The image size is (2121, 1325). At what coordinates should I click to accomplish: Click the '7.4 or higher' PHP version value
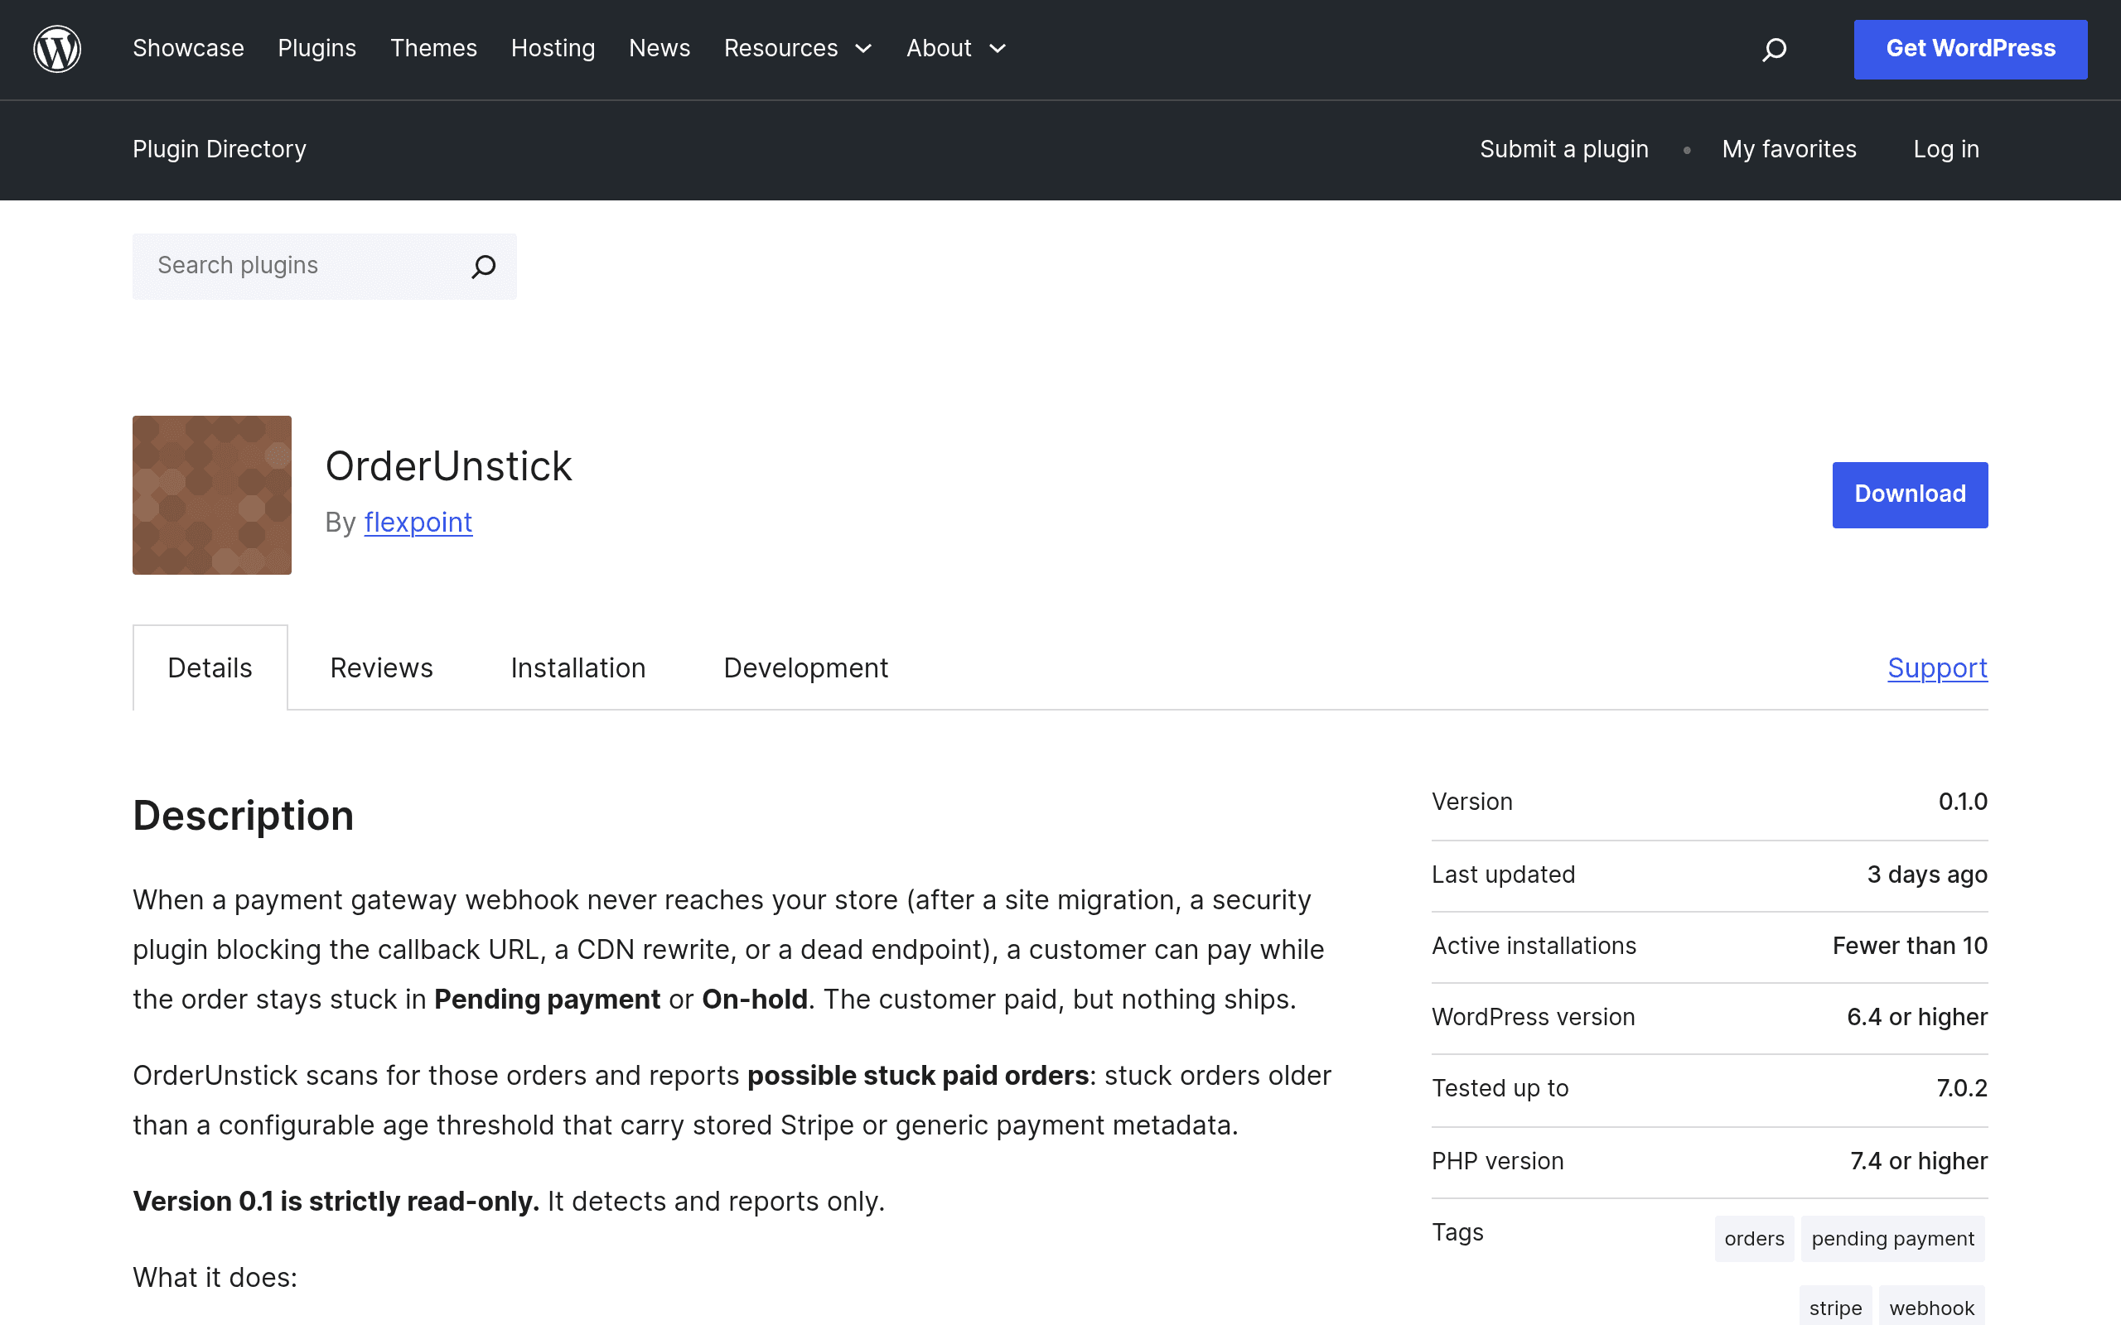click(x=1920, y=1161)
